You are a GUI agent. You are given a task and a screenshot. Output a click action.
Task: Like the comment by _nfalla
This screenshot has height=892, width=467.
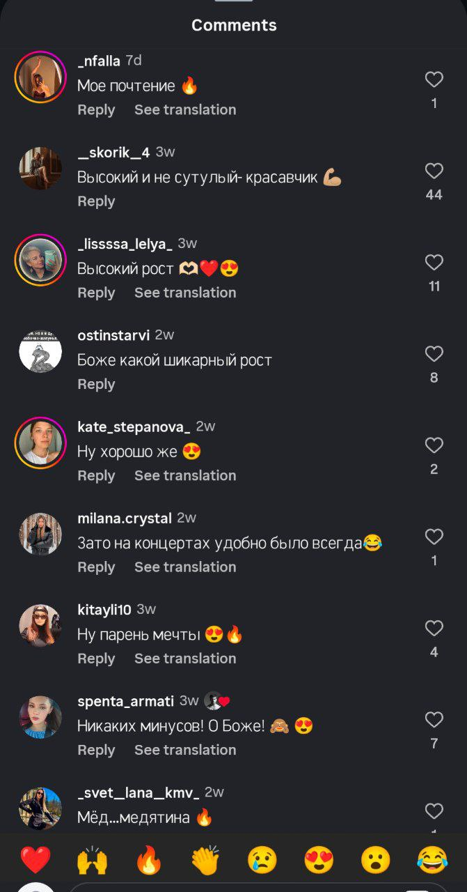[x=434, y=79]
